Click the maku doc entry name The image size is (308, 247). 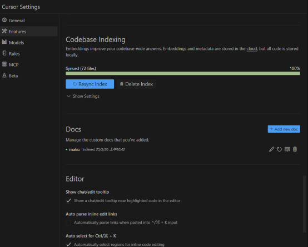[74, 149]
